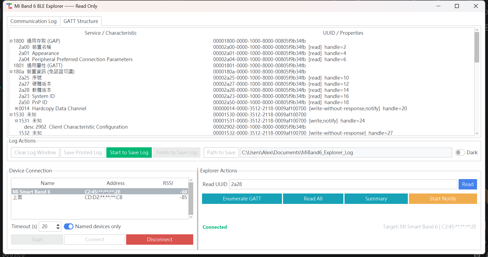The width and height of the screenshot is (488, 257).
Task: Select the 1532 未知 row
Action: coord(242,133)
